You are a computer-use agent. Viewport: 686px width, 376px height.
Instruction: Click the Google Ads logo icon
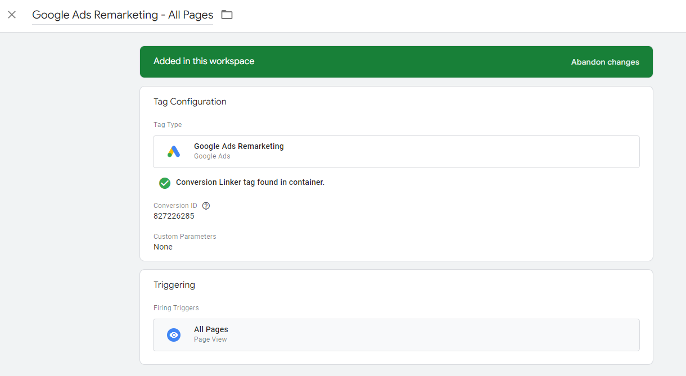[174, 152]
